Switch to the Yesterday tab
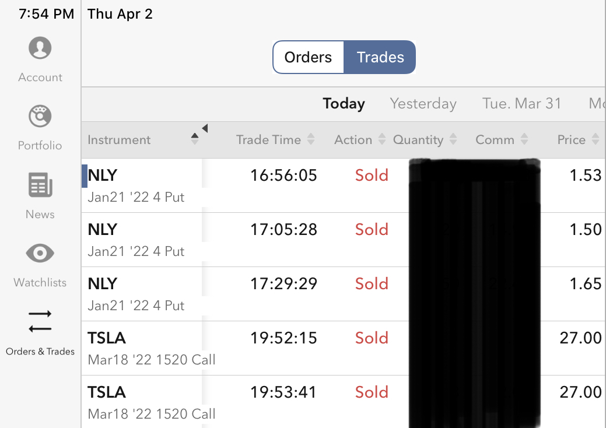 [423, 104]
